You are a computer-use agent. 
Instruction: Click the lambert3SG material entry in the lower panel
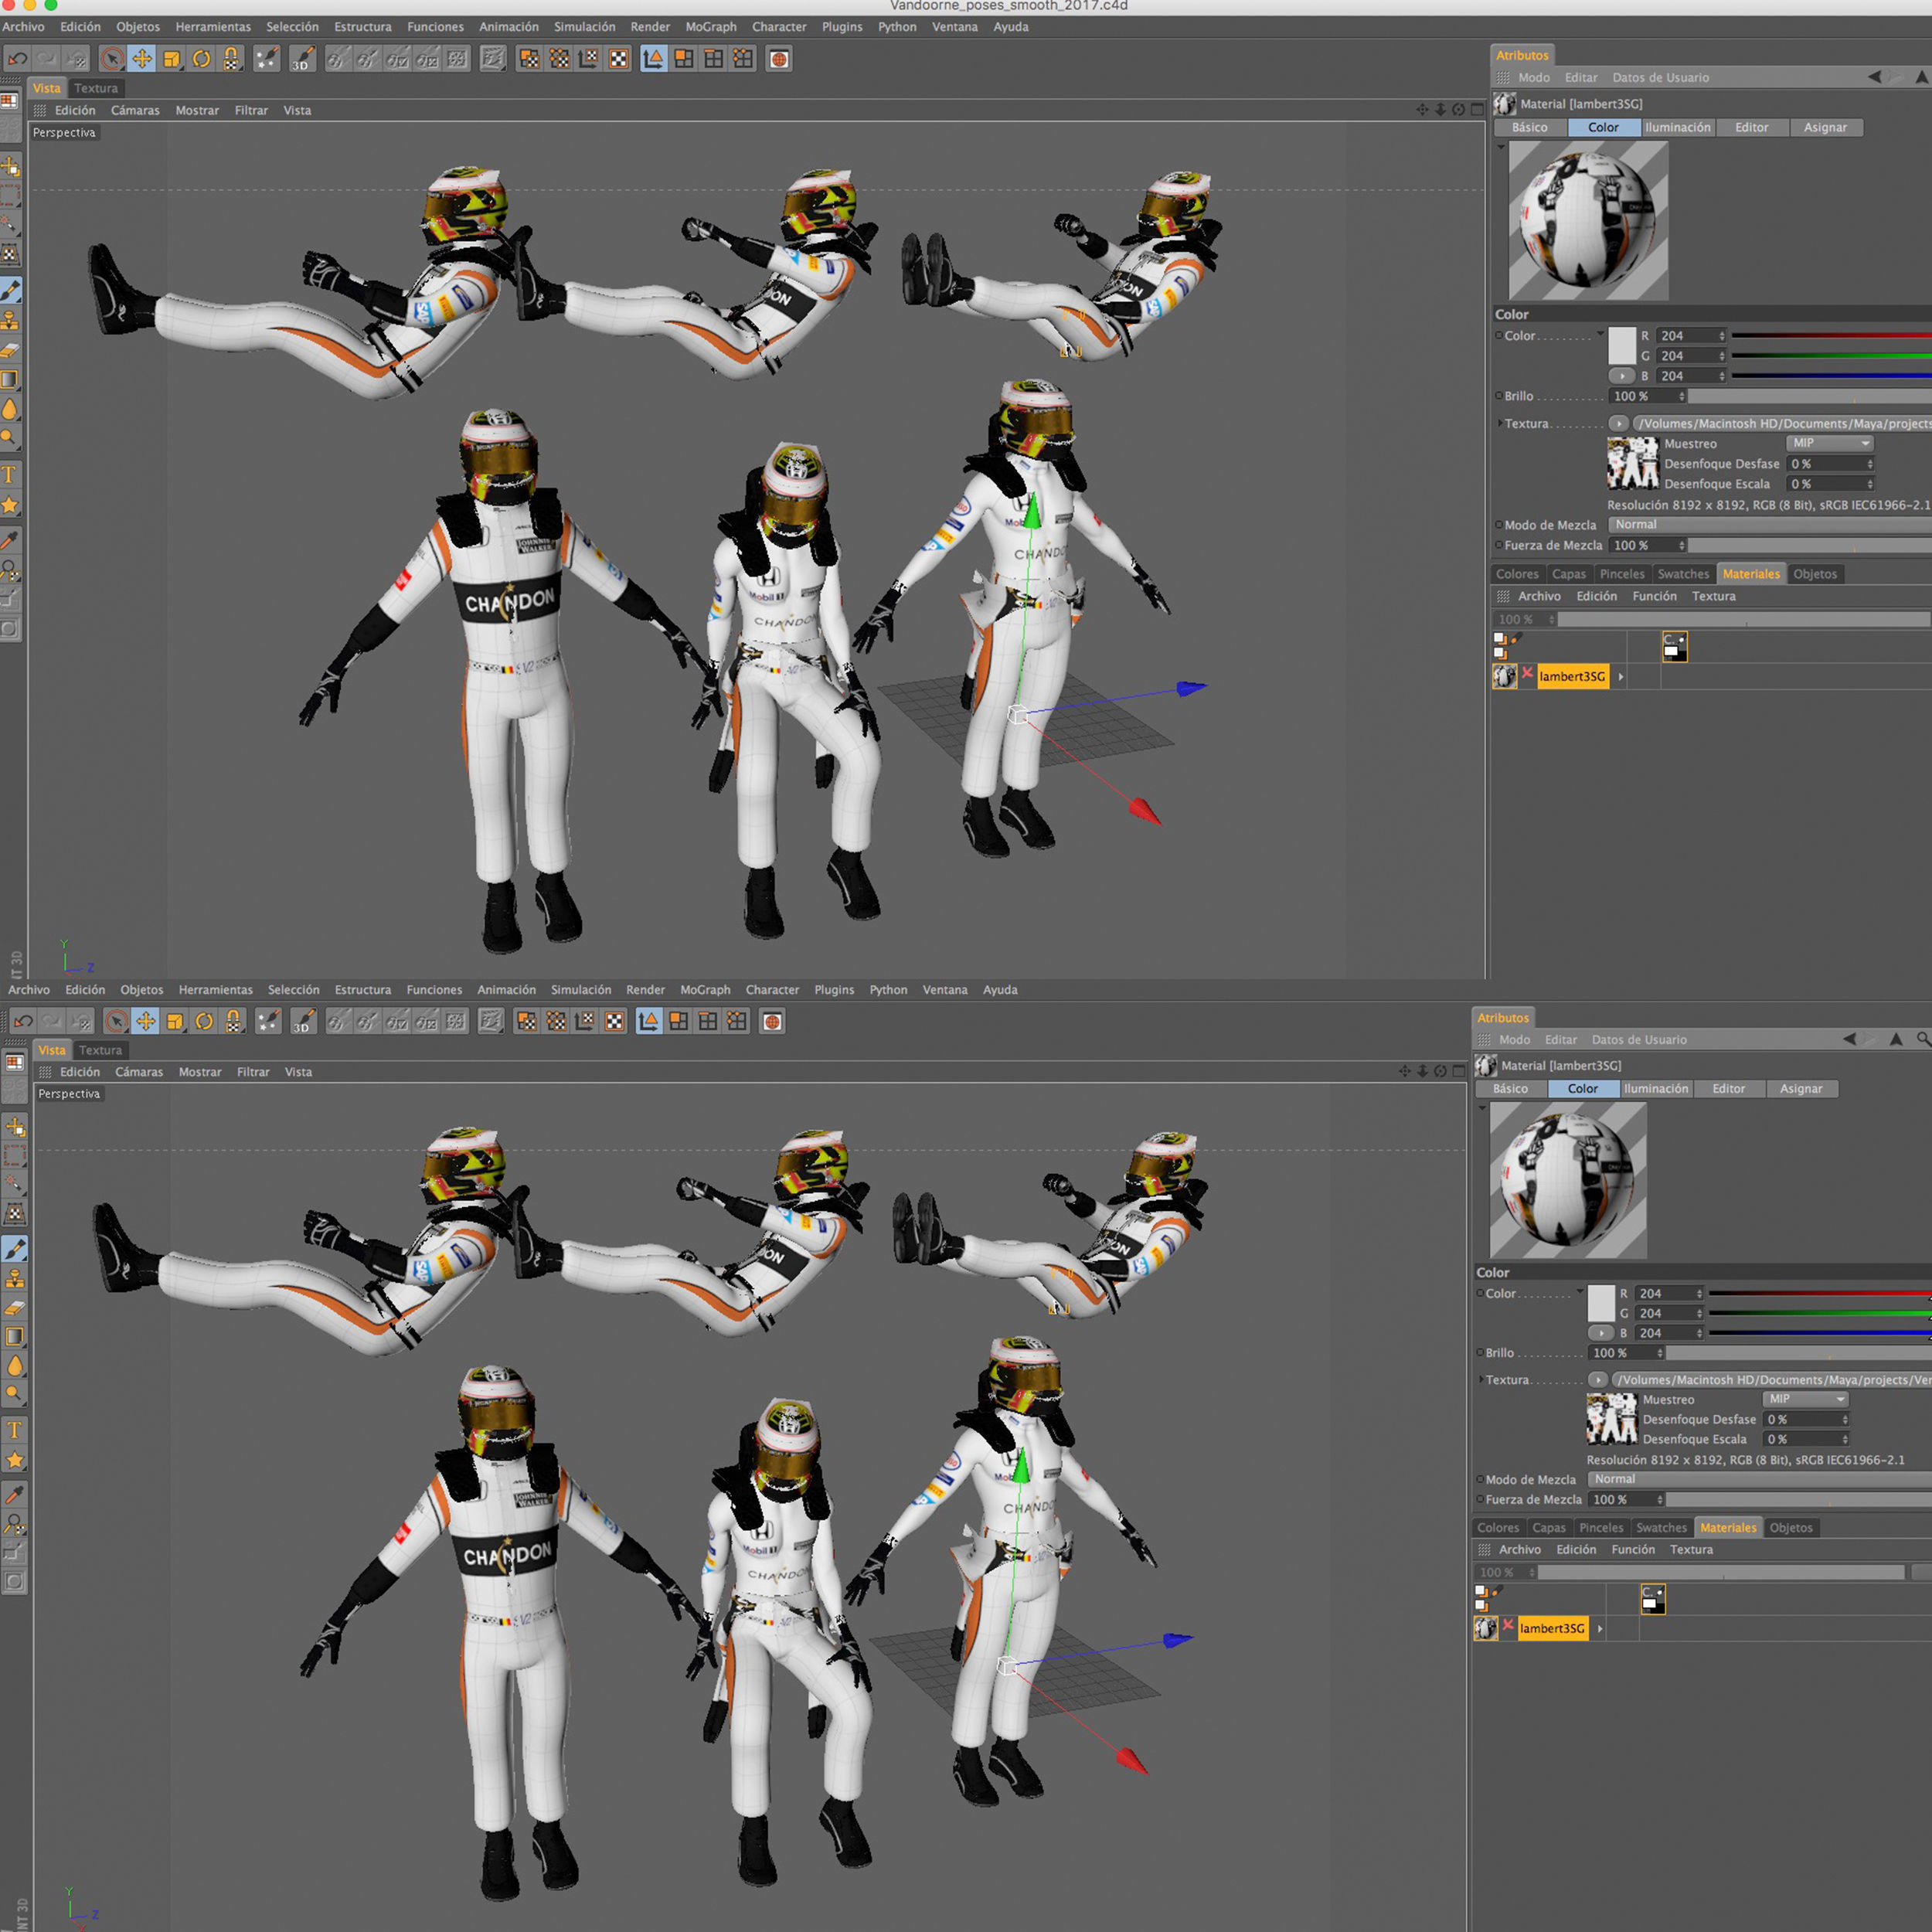1551,1629
